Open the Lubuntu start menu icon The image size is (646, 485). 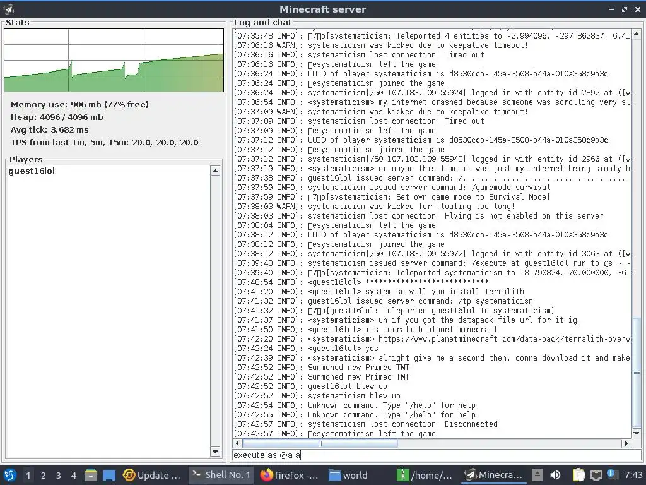coord(9,475)
